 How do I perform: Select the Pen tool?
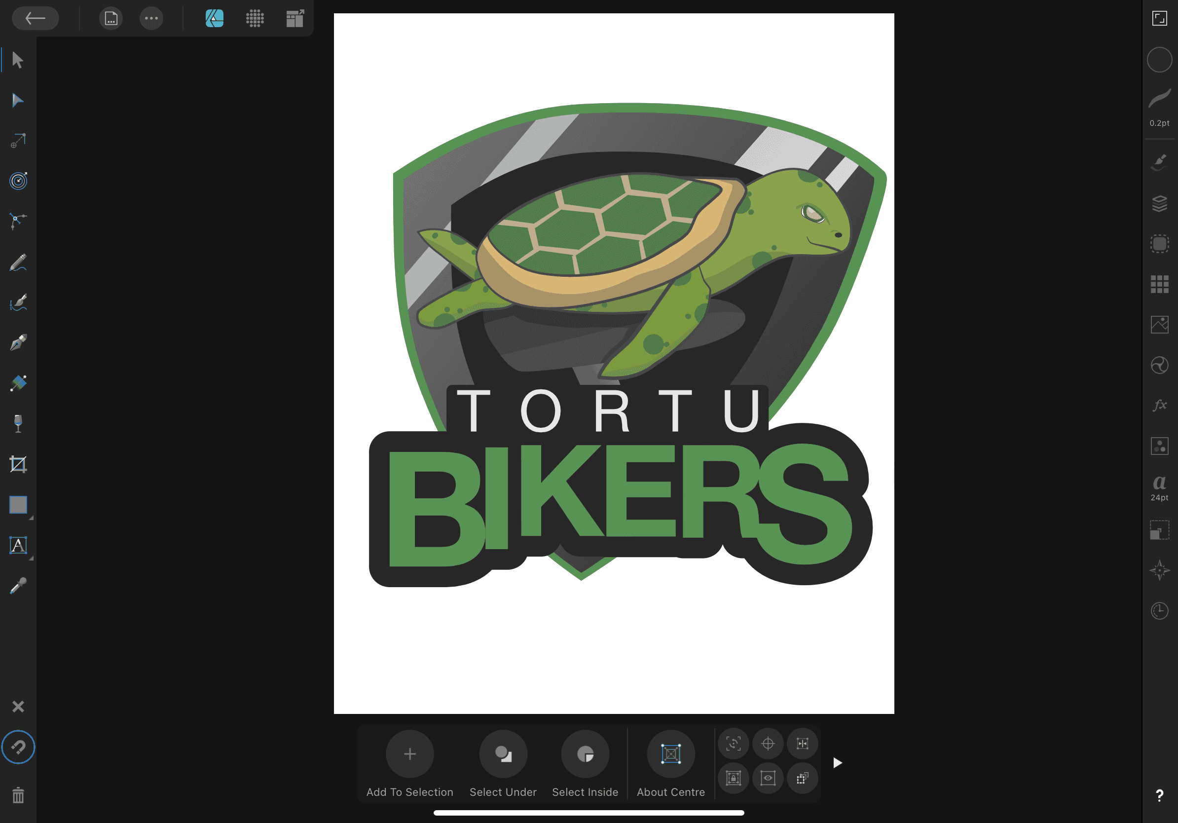(x=18, y=343)
